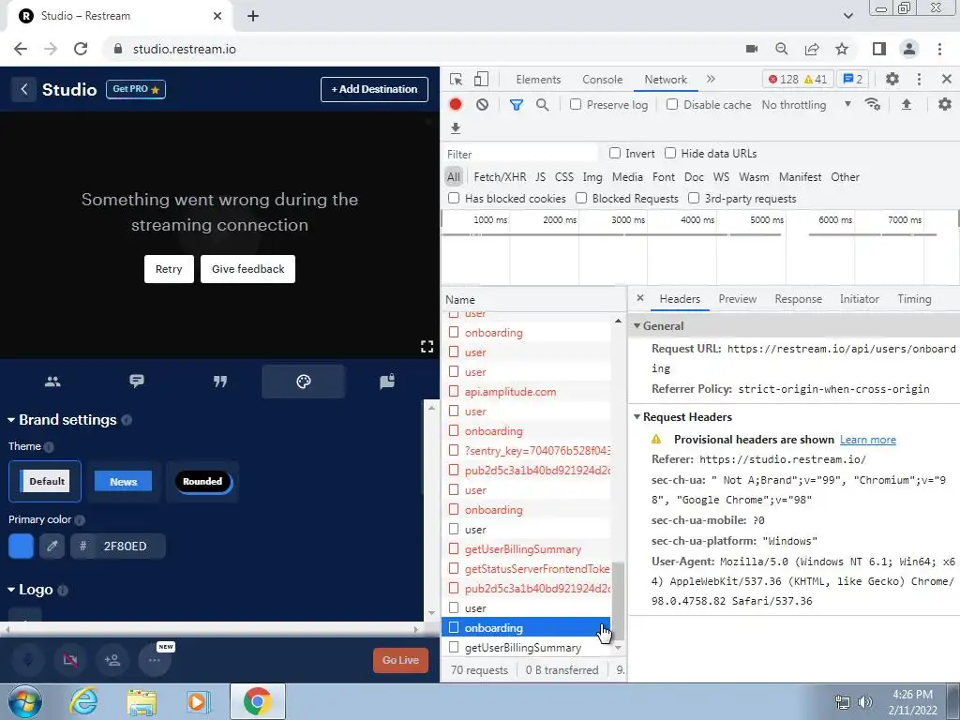Screen dimensions: 960x720
Task: Open the participants tab icon in Studio
Action: (x=52, y=382)
